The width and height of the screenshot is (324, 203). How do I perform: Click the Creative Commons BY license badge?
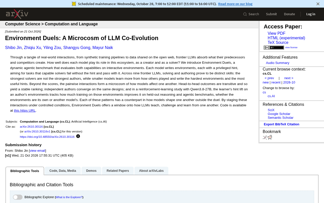tap(274, 47)
